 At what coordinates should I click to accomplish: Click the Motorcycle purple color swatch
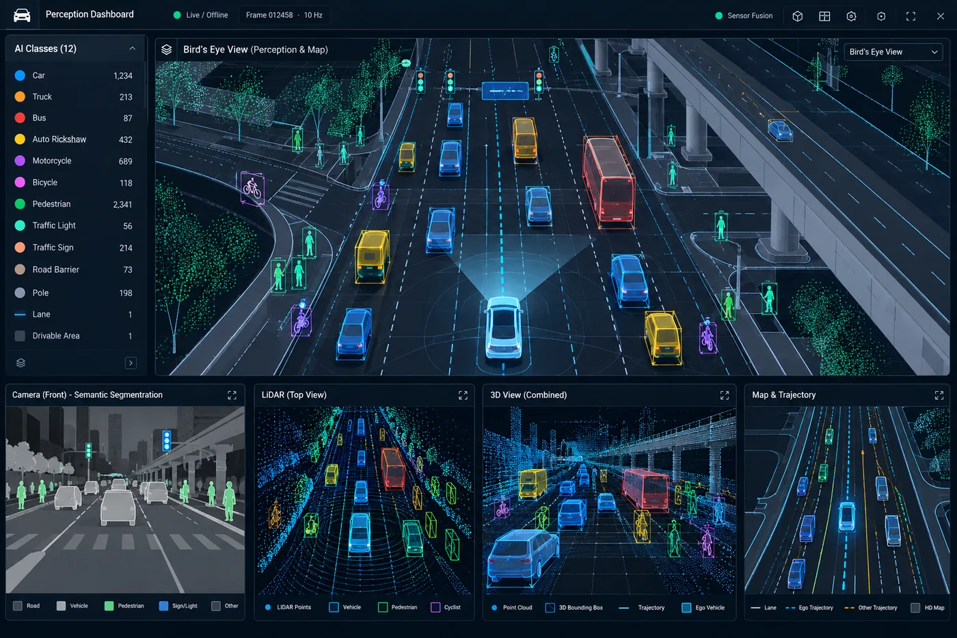tap(20, 161)
